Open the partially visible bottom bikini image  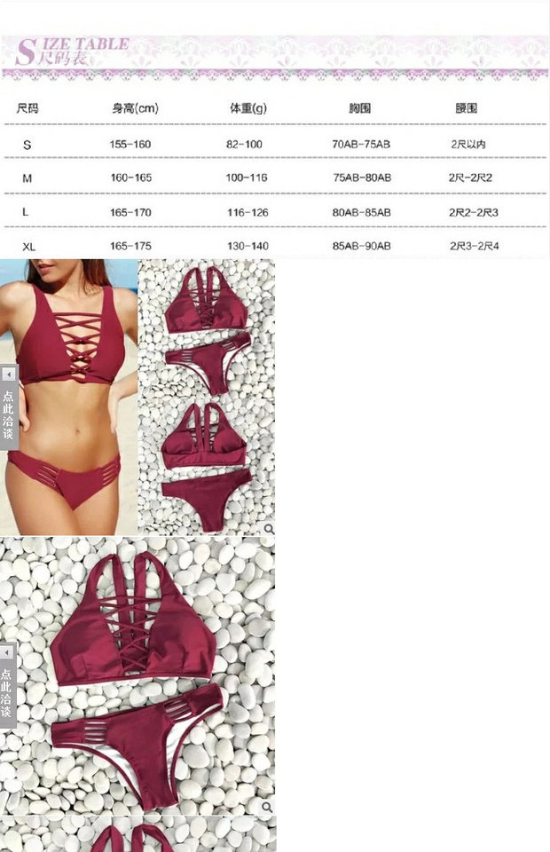point(137,834)
